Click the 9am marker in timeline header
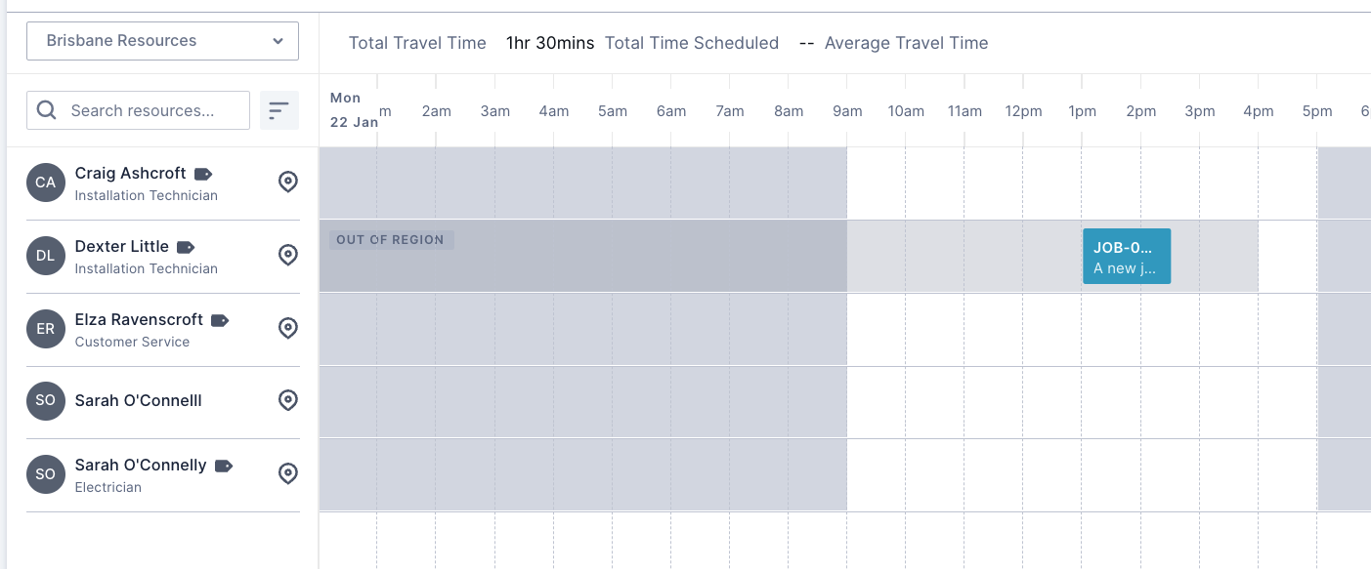 (x=847, y=111)
